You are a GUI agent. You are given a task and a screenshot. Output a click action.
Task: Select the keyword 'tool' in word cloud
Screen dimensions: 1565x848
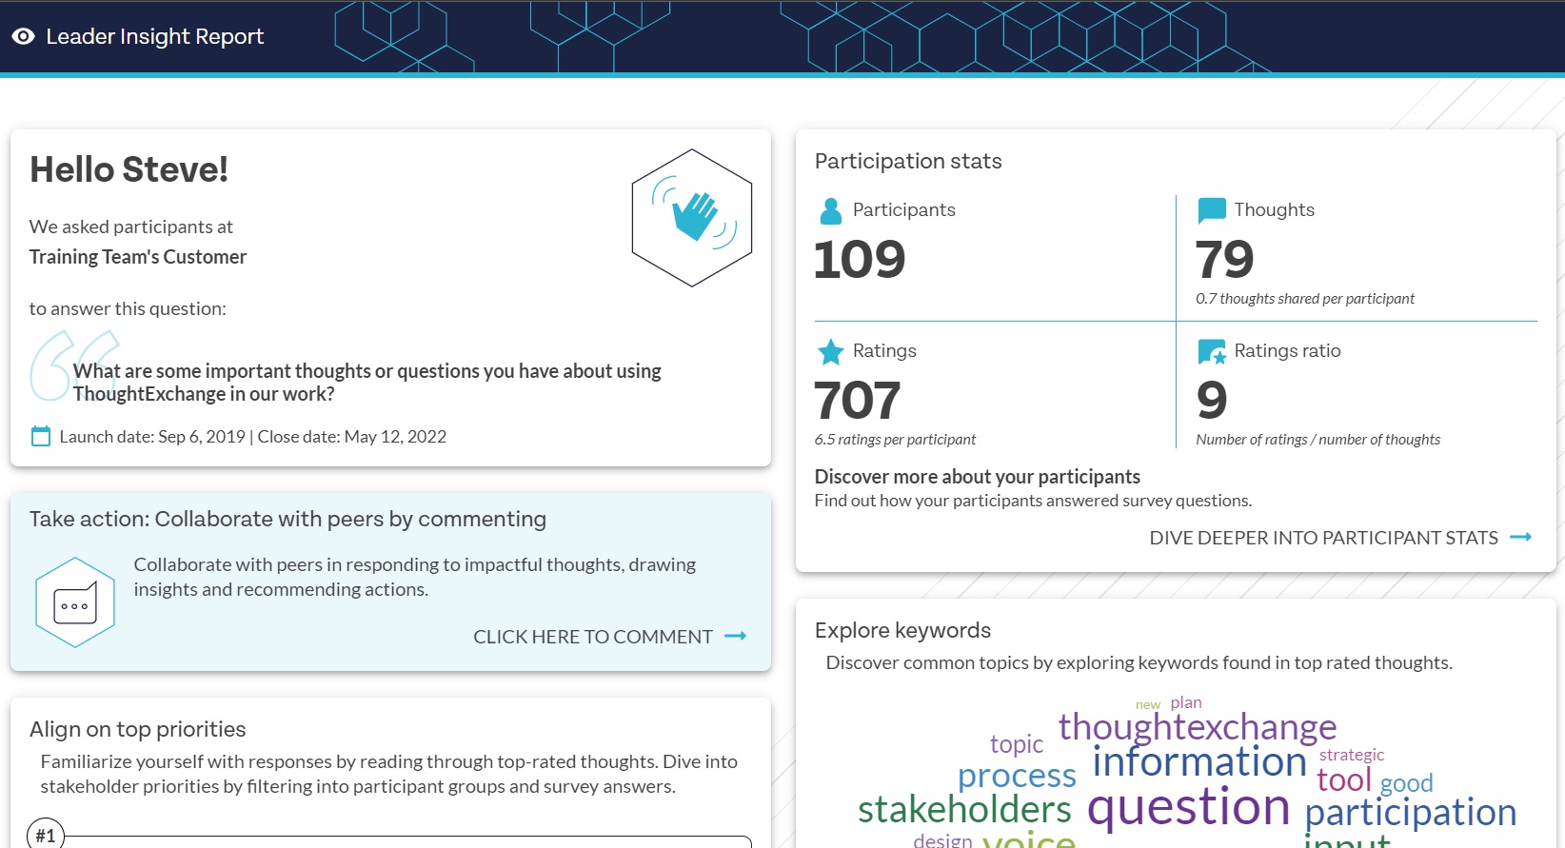coord(1344,779)
